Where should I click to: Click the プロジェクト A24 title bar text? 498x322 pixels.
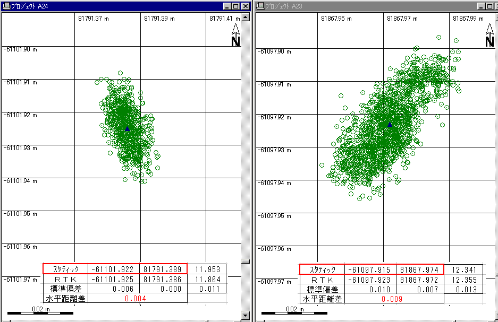[30, 6]
